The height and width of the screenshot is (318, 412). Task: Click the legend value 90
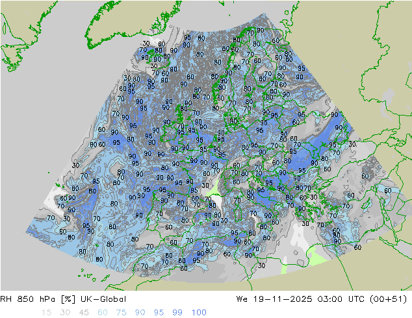coord(140,312)
